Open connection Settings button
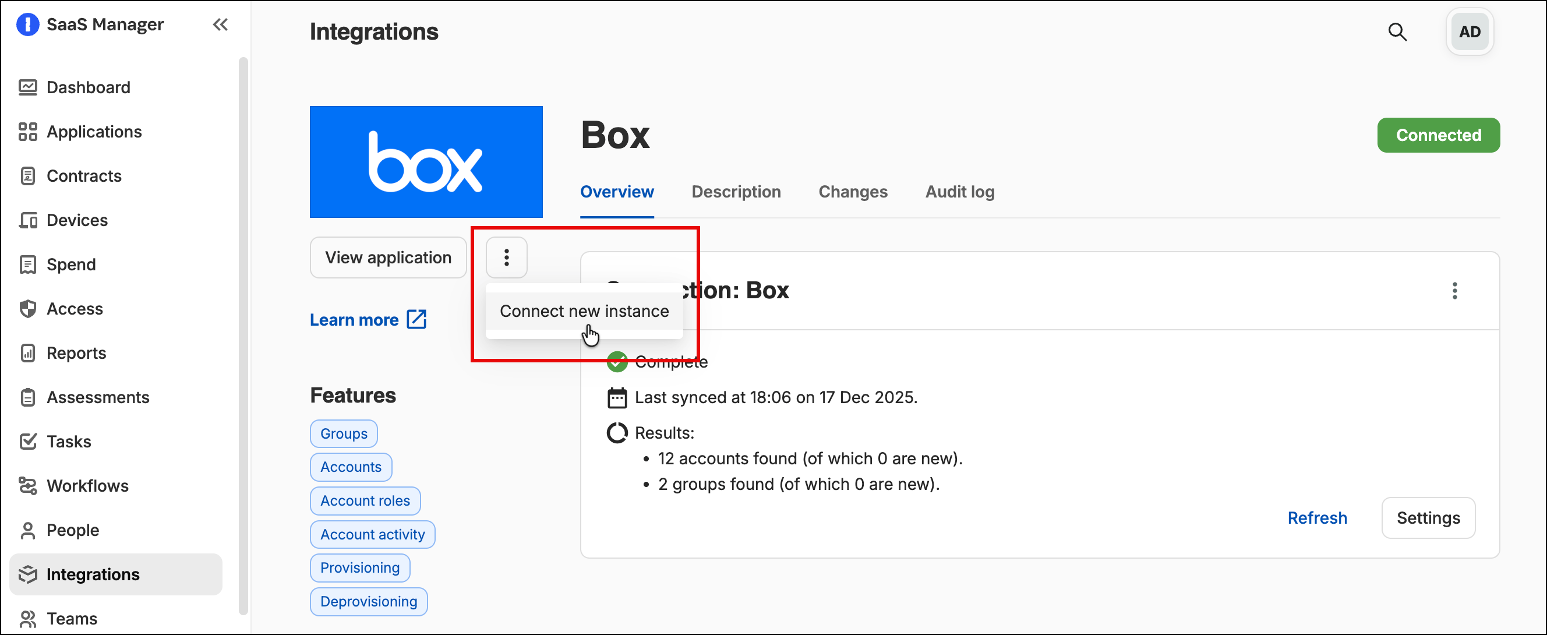 [1428, 518]
